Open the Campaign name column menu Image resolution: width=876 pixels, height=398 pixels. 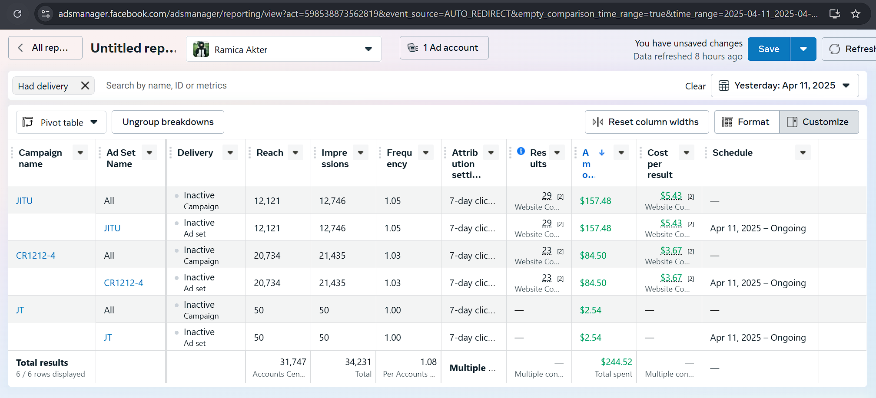[x=80, y=152]
